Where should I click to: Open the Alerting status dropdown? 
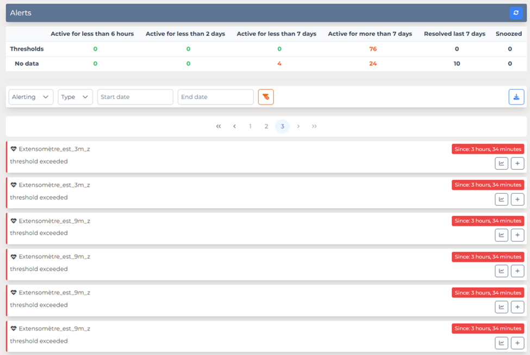pyautogui.click(x=31, y=97)
